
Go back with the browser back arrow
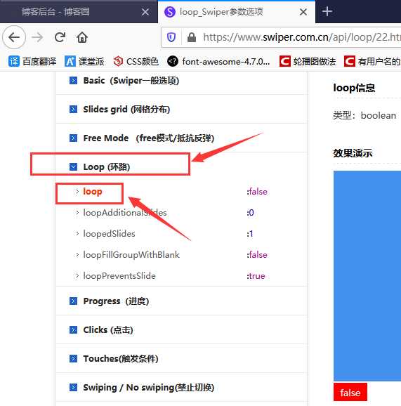click(x=14, y=37)
